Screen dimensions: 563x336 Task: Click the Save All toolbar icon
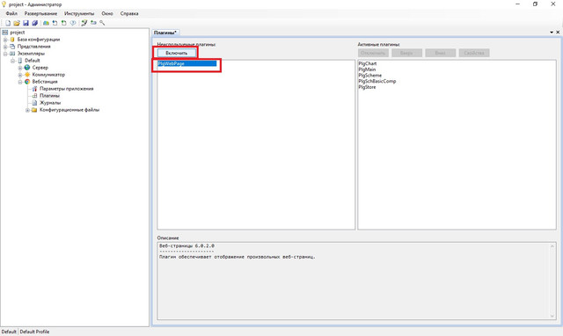[x=35, y=23]
